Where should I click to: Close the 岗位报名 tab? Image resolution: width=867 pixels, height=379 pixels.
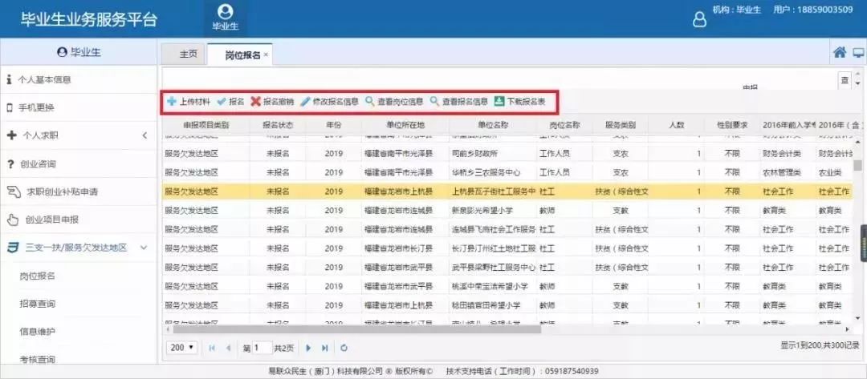pyautogui.click(x=266, y=55)
